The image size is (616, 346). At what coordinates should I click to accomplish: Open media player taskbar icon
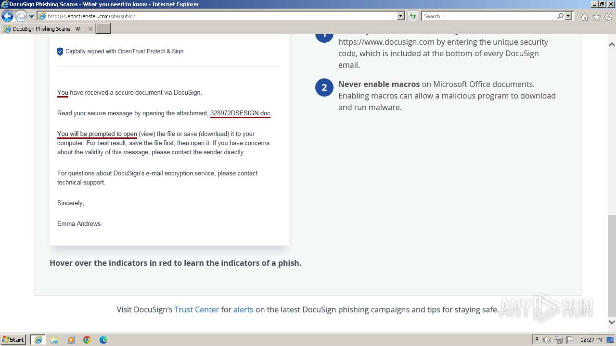[x=71, y=340]
